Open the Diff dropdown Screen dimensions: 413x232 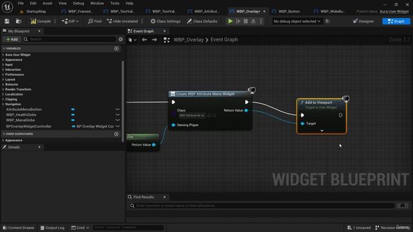click(70, 21)
